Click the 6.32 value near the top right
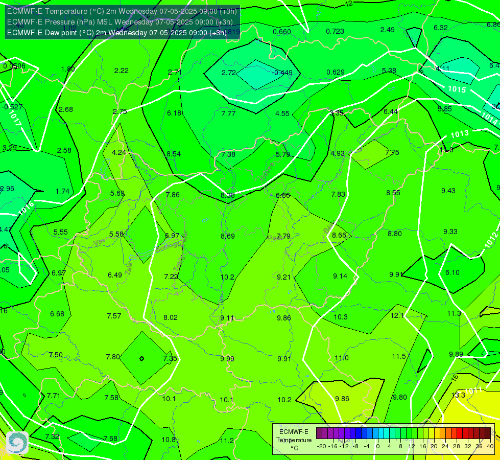The width and height of the screenshot is (500, 460). point(440,28)
